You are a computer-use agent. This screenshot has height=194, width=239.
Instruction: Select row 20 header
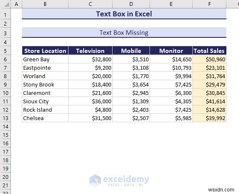[5, 177]
